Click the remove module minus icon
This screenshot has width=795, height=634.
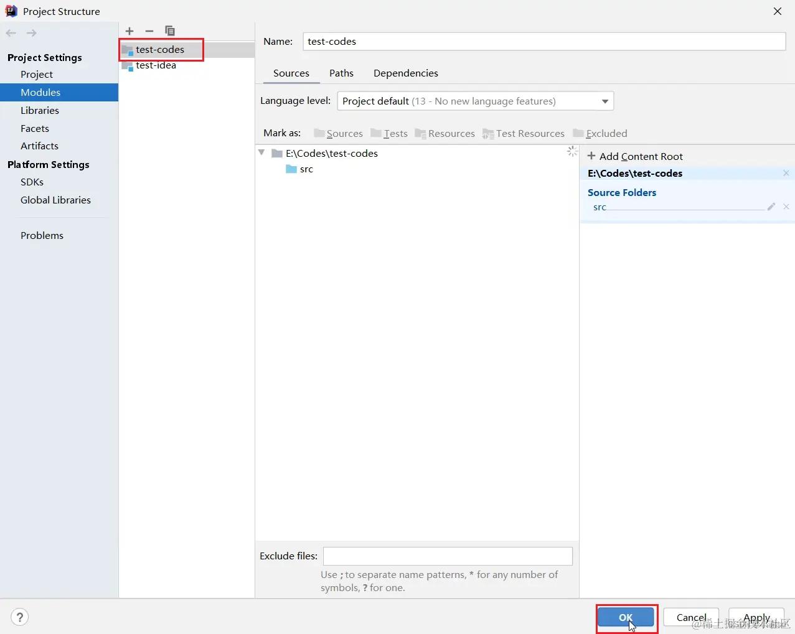[x=149, y=31]
